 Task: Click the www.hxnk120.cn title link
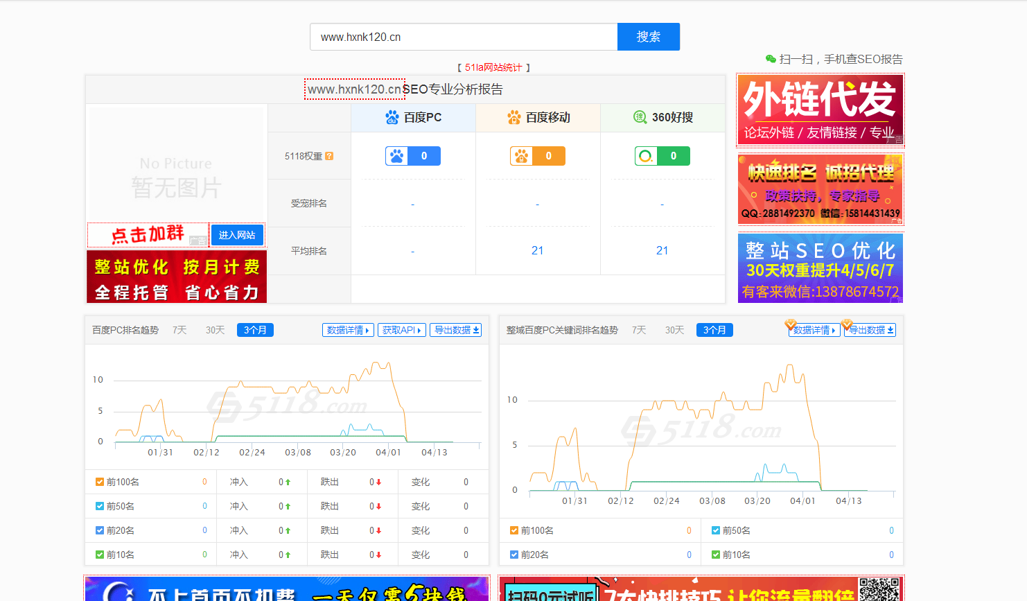pos(355,89)
